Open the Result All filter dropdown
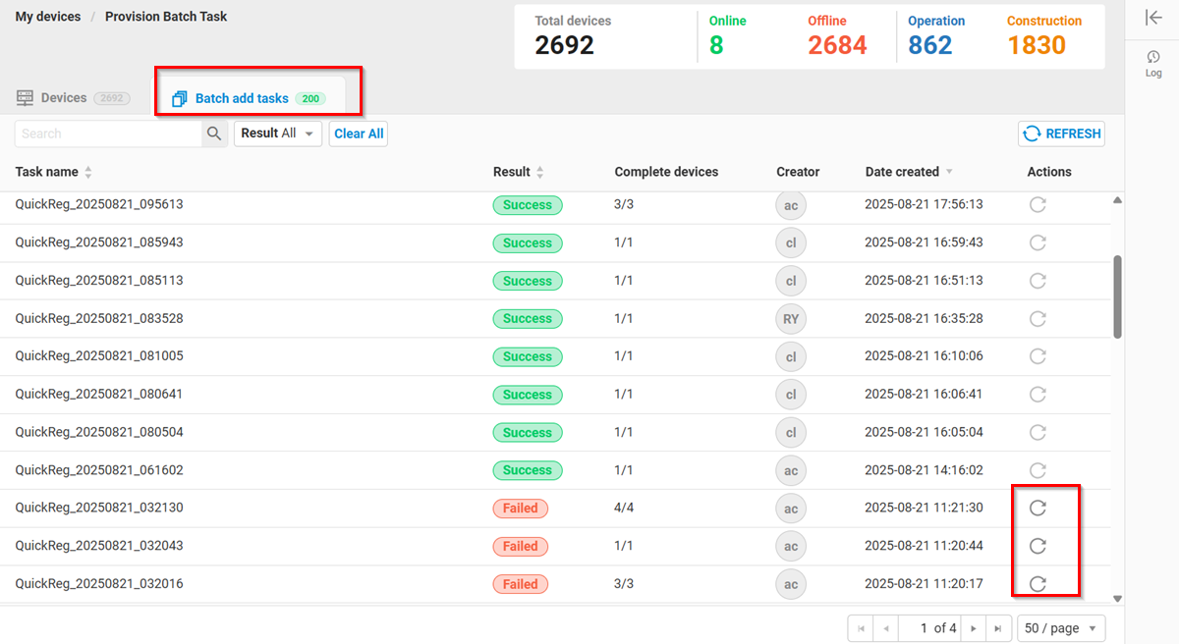 [x=277, y=134]
